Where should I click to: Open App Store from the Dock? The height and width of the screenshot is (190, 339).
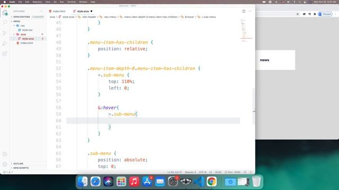(147, 182)
